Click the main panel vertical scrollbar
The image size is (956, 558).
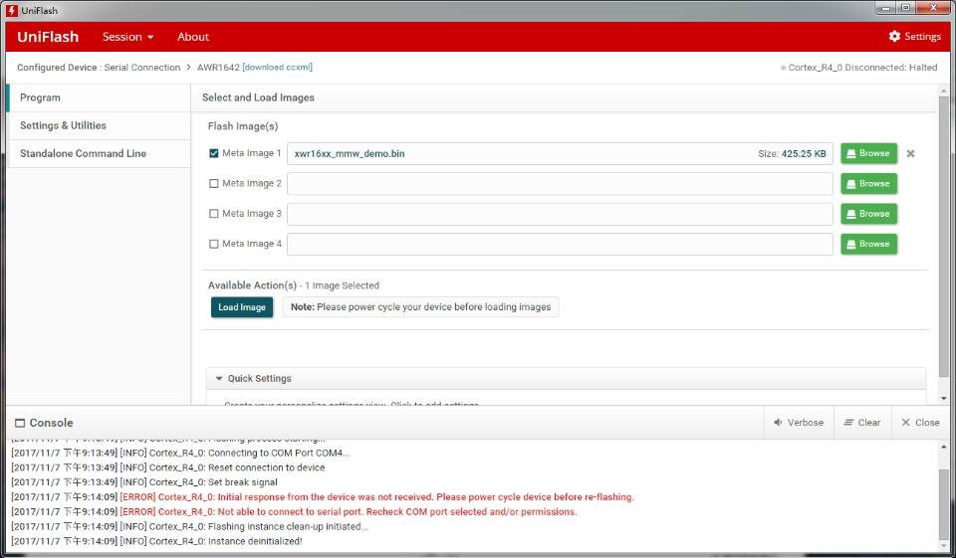tap(944, 238)
